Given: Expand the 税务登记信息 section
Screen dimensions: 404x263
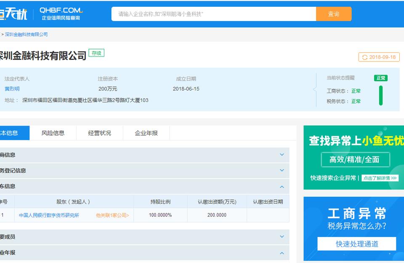Looking at the screenshot, I should point(282,170).
